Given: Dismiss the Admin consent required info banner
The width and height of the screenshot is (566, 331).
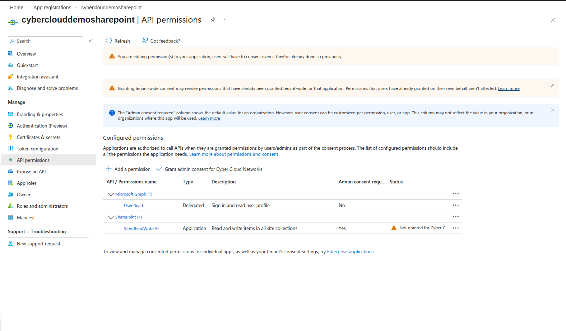Looking at the screenshot, I should tap(553, 110).
